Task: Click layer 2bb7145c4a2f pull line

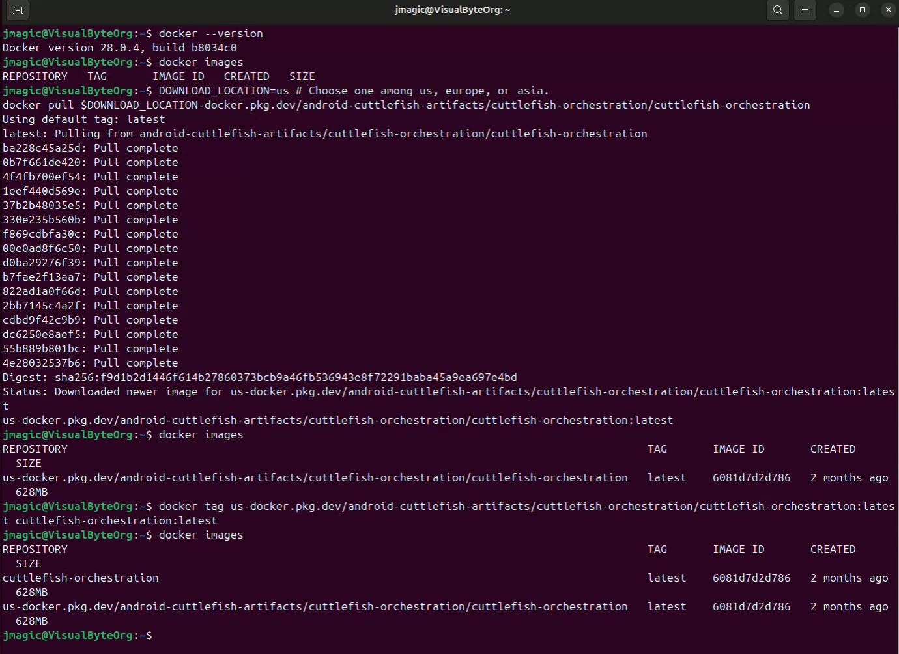Action: [x=91, y=306]
